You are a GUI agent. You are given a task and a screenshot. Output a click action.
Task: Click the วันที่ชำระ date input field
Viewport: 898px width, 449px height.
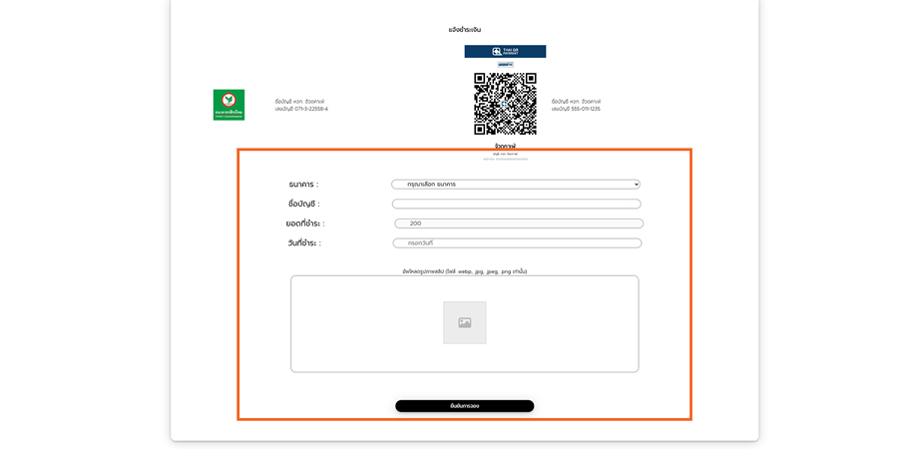click(516, 242)
